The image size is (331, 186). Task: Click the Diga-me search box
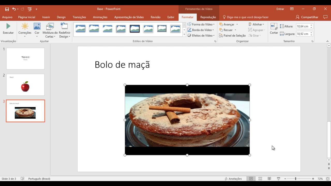point(246,17)
